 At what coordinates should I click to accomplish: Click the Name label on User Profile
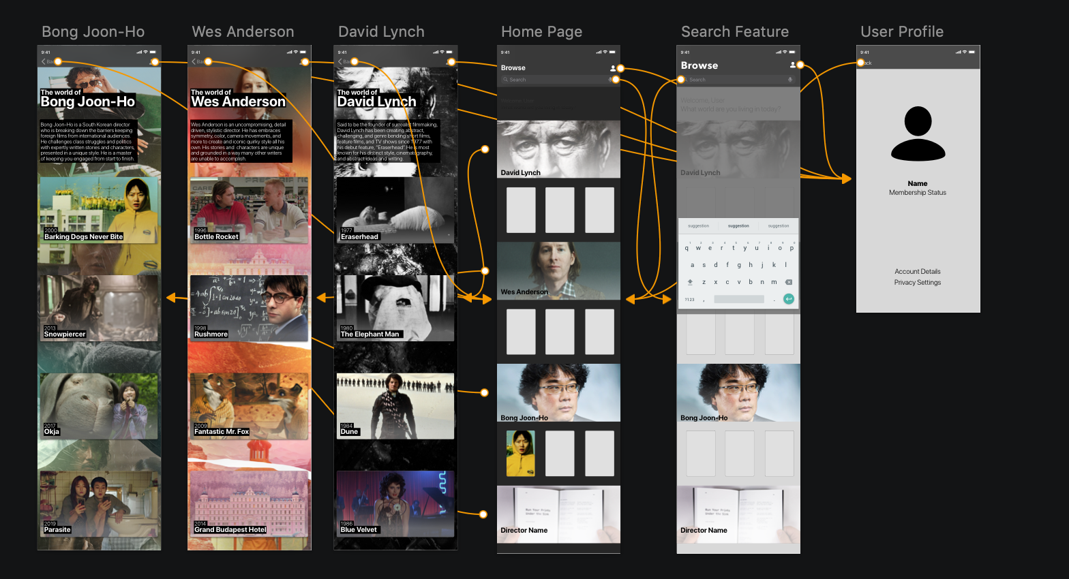click(x=918, y=183)
